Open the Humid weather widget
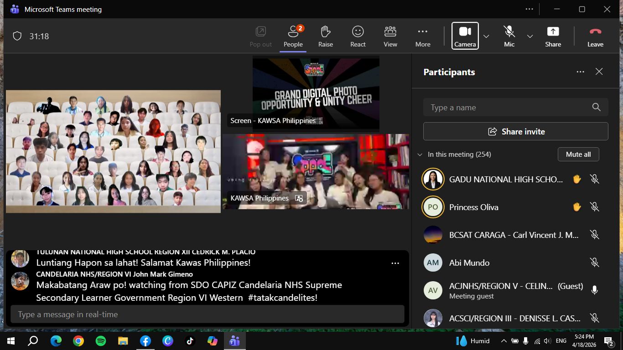This screenshot has width=623, height=350. point(472,341)
